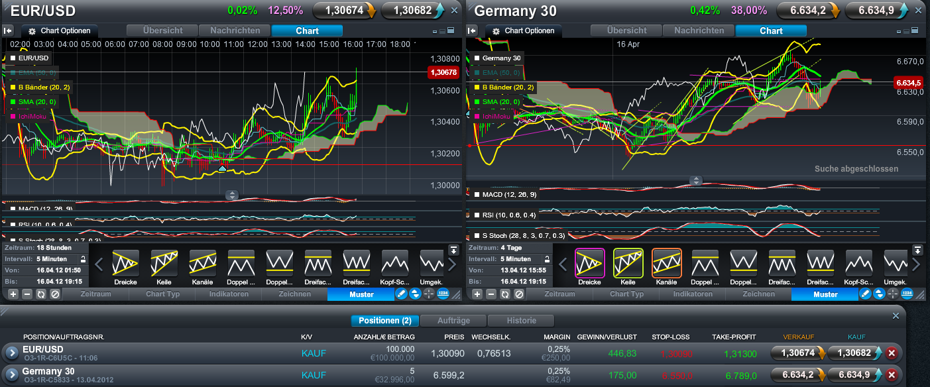The width and height of the screenshot is (930, 387).
Task: Toggle 1234 value display in Germany 30 chart
Action: pyautogui.click(x=907, y=294)
